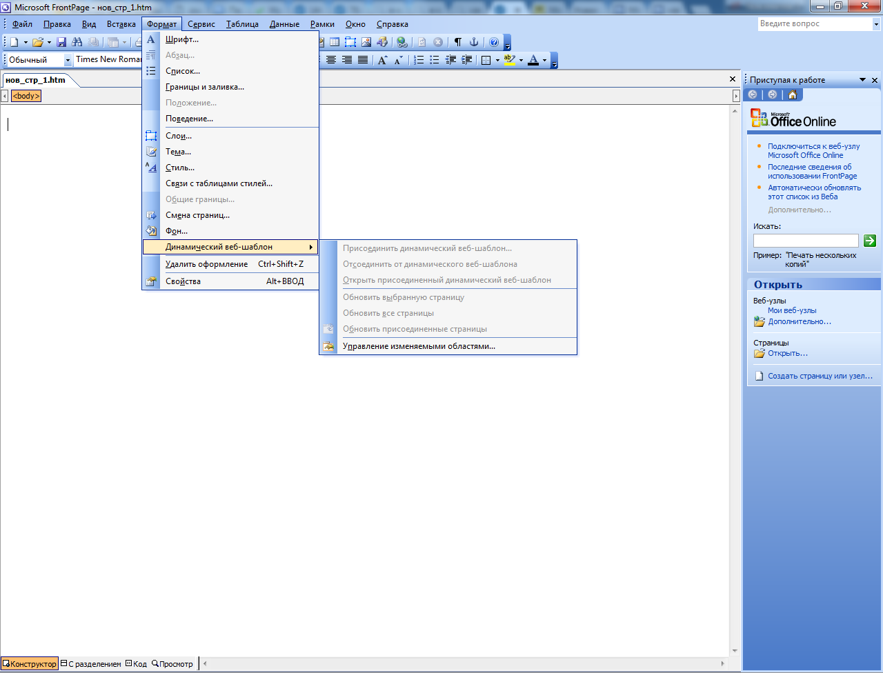Click the Decrease Indent icon
Image resolution: width=883 pixels, height=673 pixels.
(451, 60)
